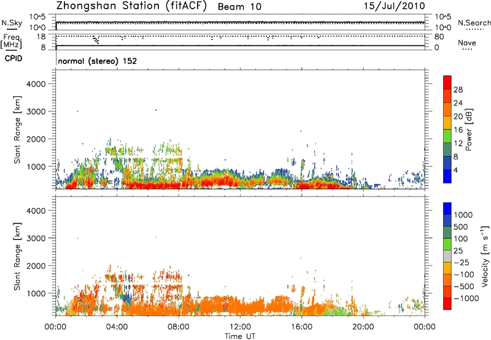Image resolution: width=491 pixels, height=340 pixels.
Task: Click the '-1000' velocity scale value
Action: click(x=466, y=298)
